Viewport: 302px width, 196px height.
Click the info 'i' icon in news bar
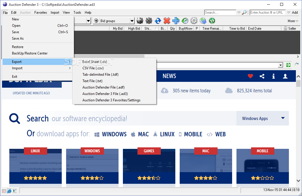[273, 76]
